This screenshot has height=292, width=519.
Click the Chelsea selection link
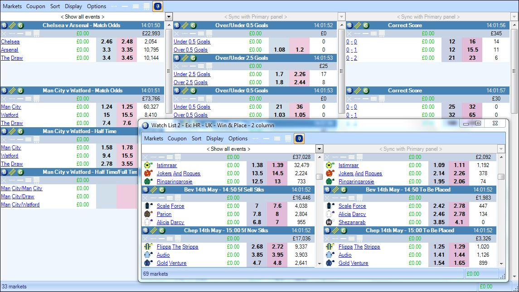(x=10, y=42)
